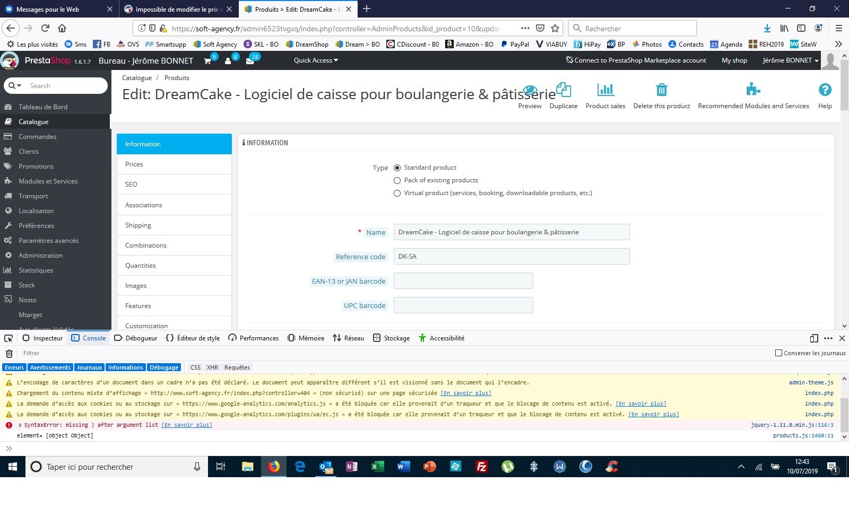This screenshot has width=849, height=509.
Task: Go back to previous page
Action: coord(11,29)
